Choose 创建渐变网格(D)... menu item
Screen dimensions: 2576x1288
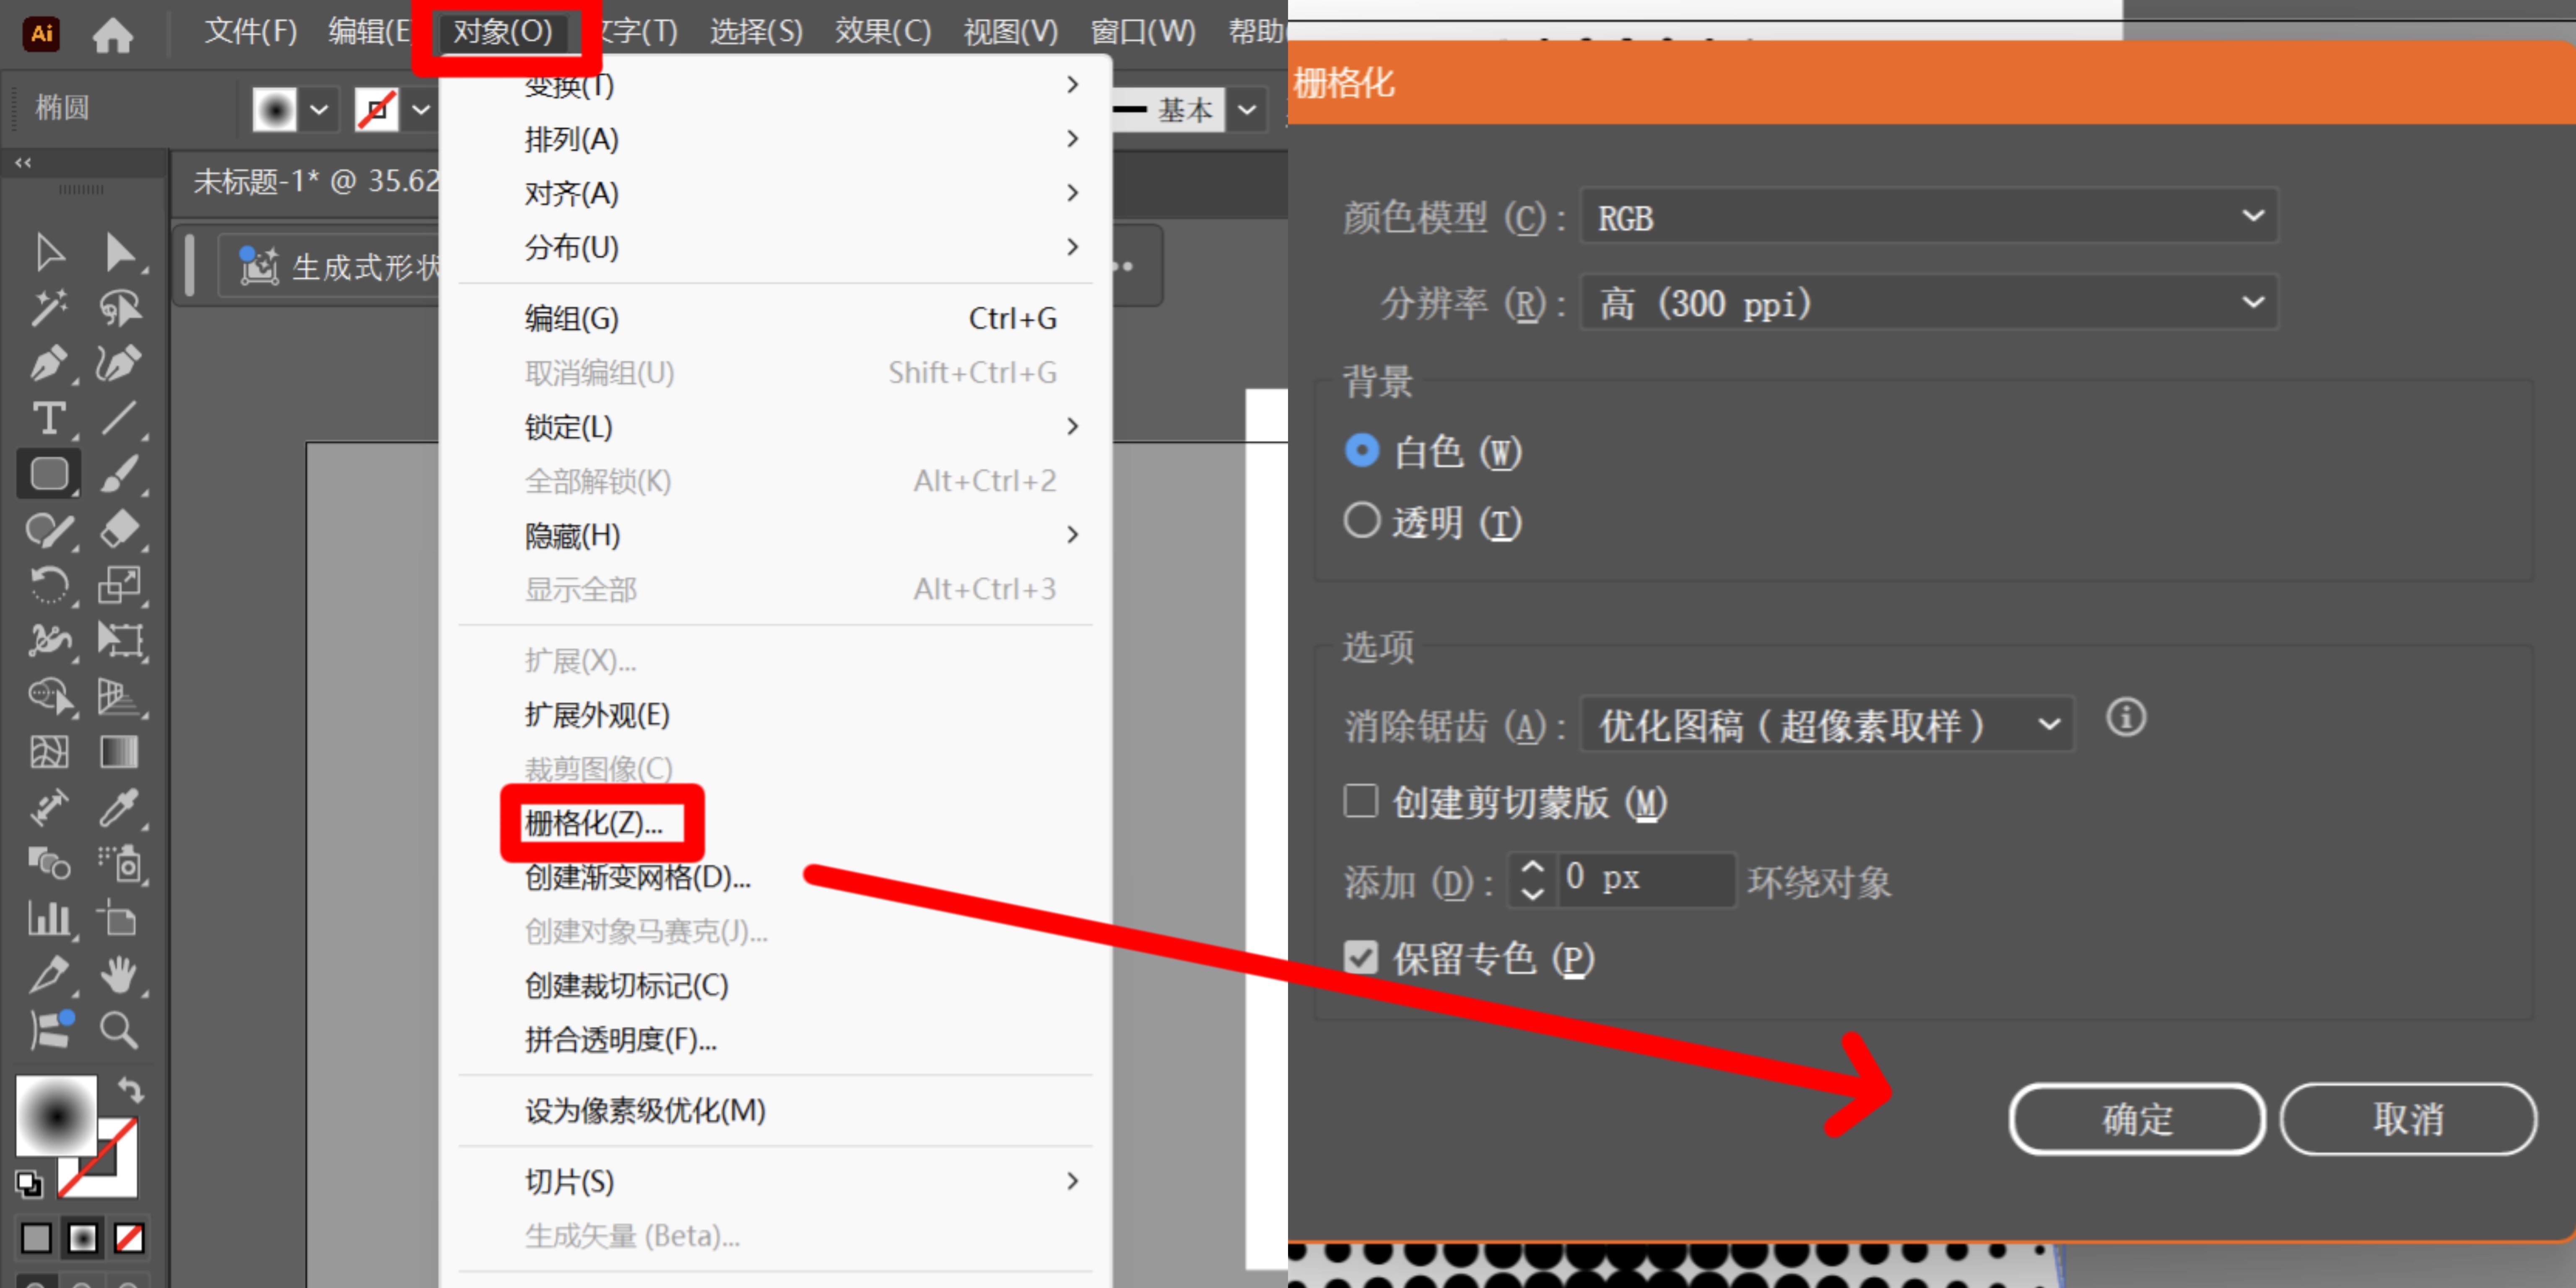point(638,877)
